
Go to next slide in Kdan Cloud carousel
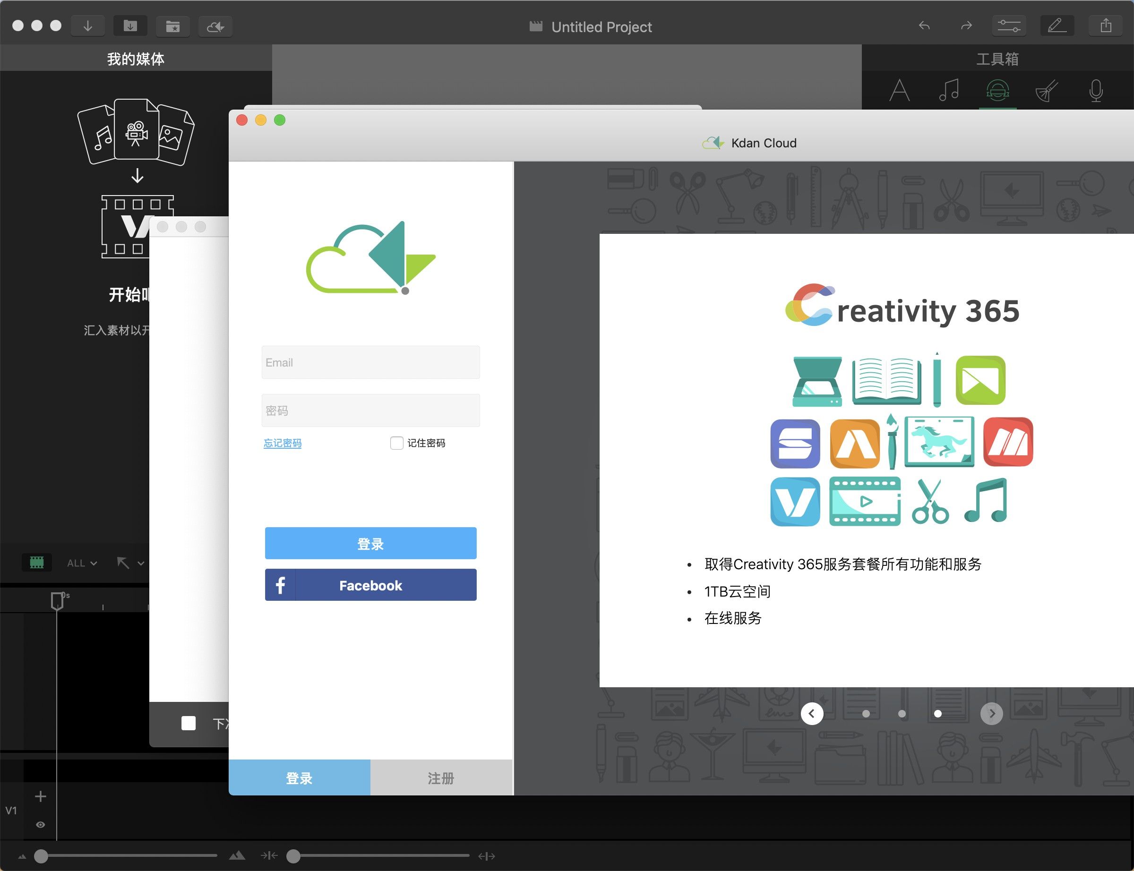click(x=991, y=714)
